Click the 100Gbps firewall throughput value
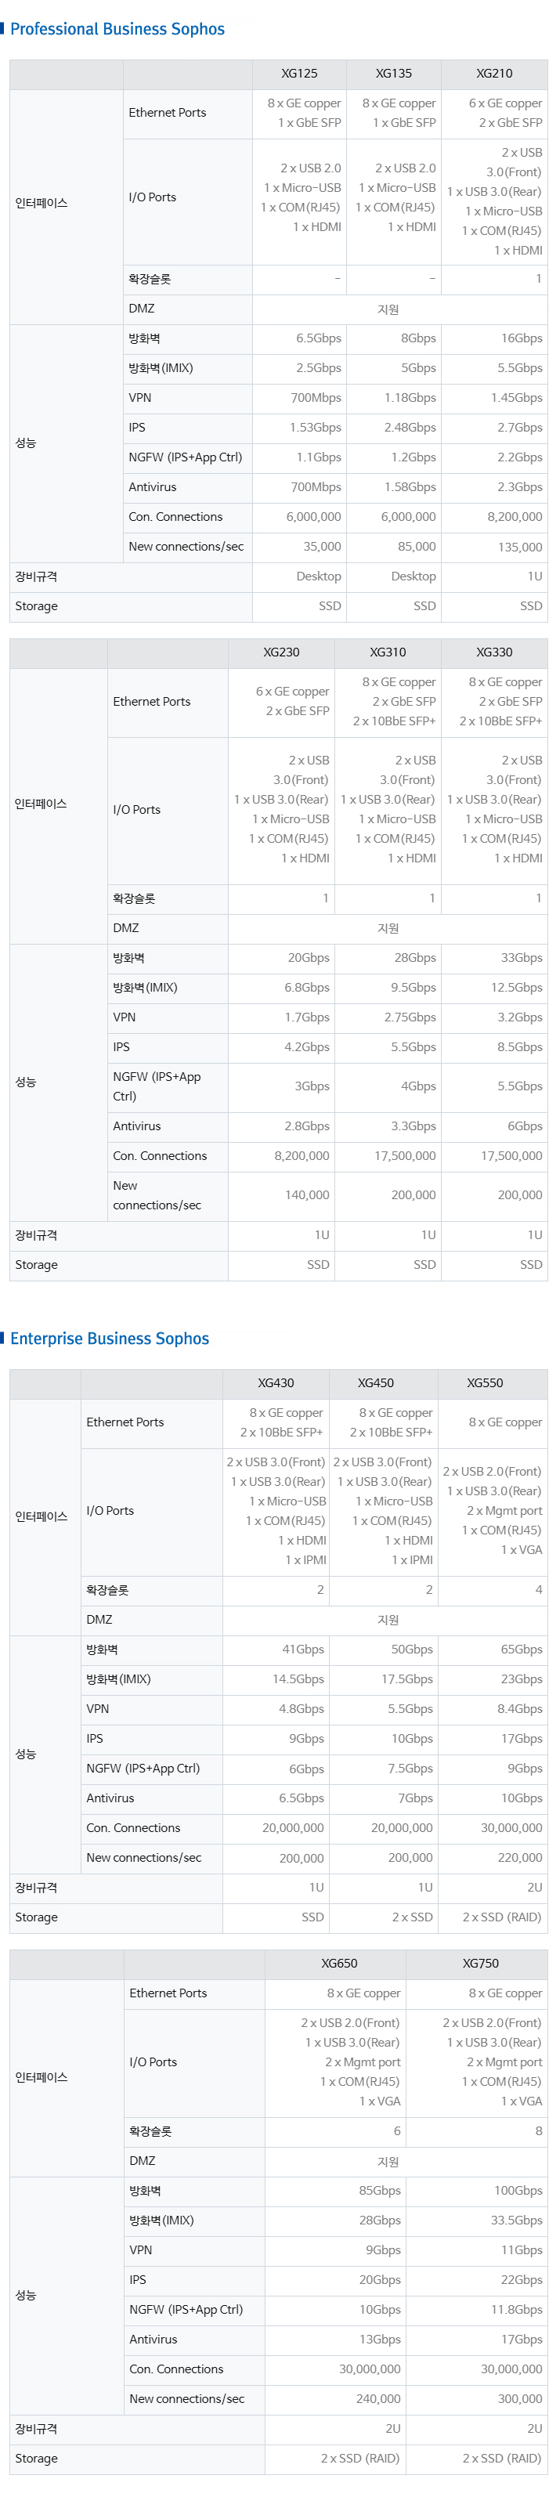 point(518,2190)
